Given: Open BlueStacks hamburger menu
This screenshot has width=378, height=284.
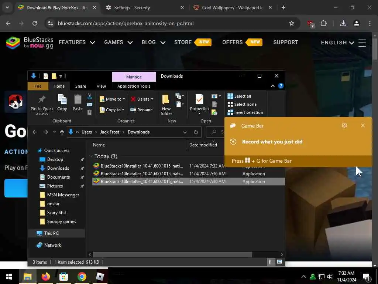Looking at the screenshot, I should (x=362, y=43).
